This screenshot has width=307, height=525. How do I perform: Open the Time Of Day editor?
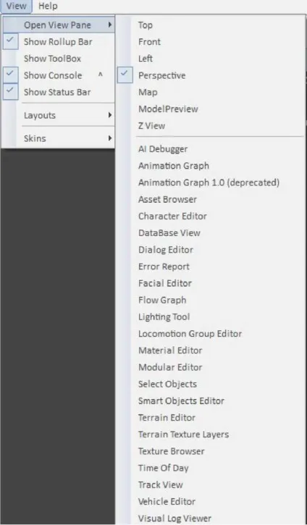coord(211,468)
